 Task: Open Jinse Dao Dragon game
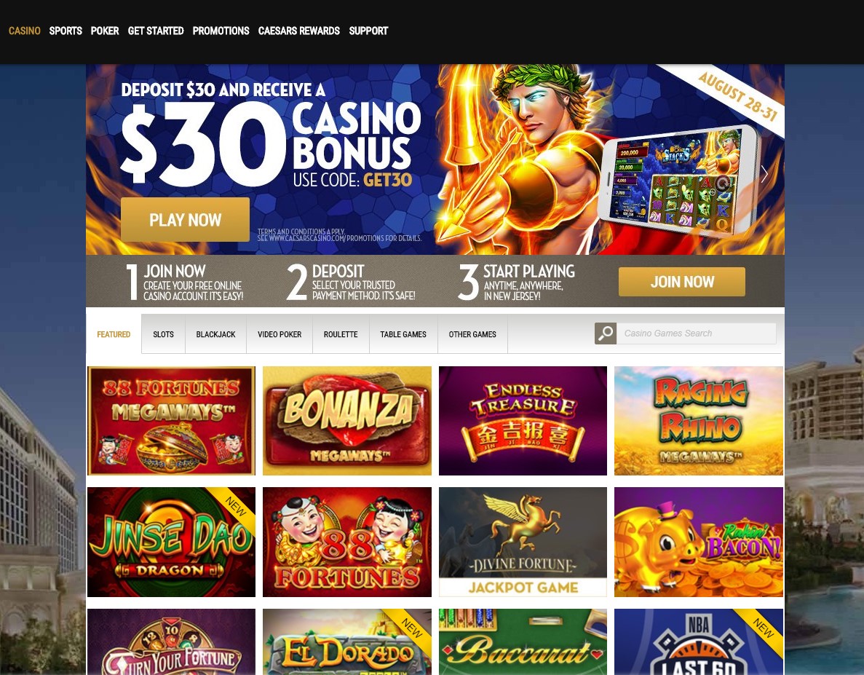[x=171, y=542]
